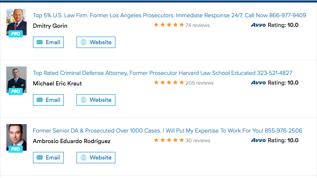Open Dmitry Gorin's profile photo
317x178 pixels.
[x=16, y=22]
